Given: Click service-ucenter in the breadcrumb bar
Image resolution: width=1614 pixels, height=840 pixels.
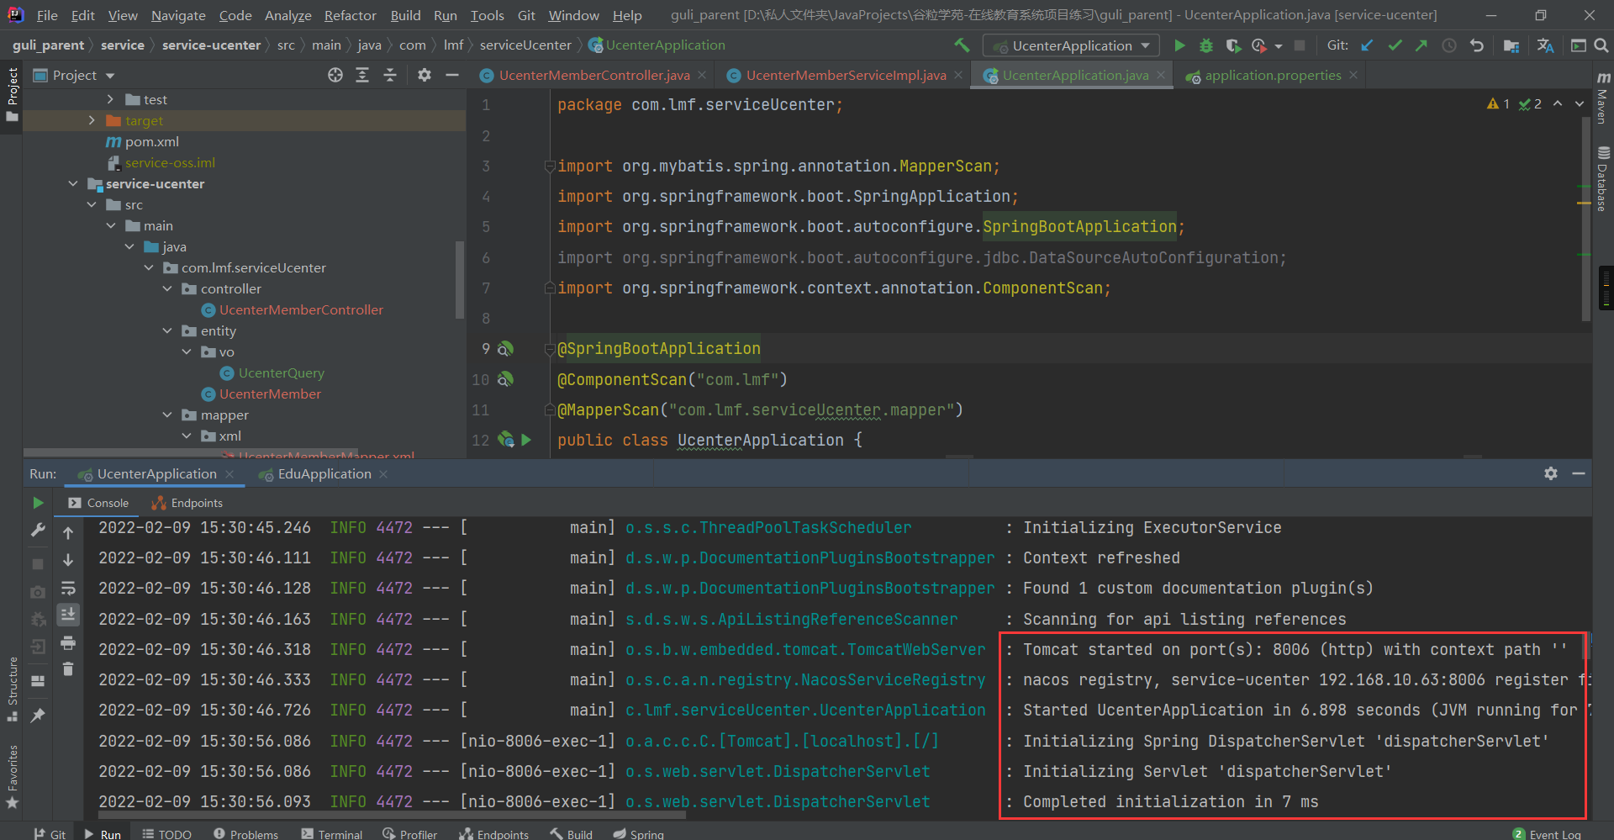Looking at the screenshot, I should (x=211, y=45).
